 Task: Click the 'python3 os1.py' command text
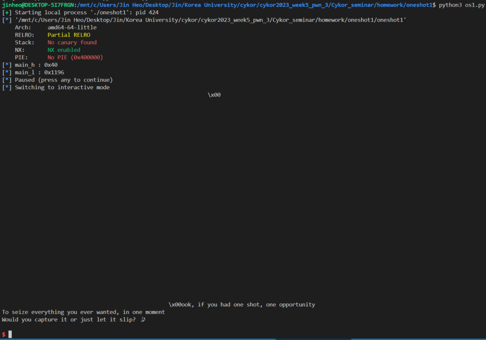coord(461,5)
